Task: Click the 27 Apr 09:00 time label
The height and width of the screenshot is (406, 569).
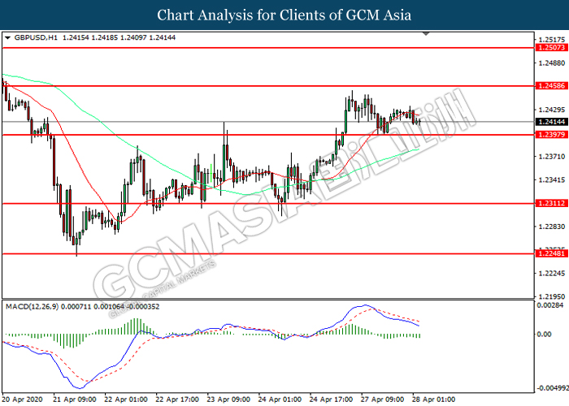Action: click(x=383, y=400)
